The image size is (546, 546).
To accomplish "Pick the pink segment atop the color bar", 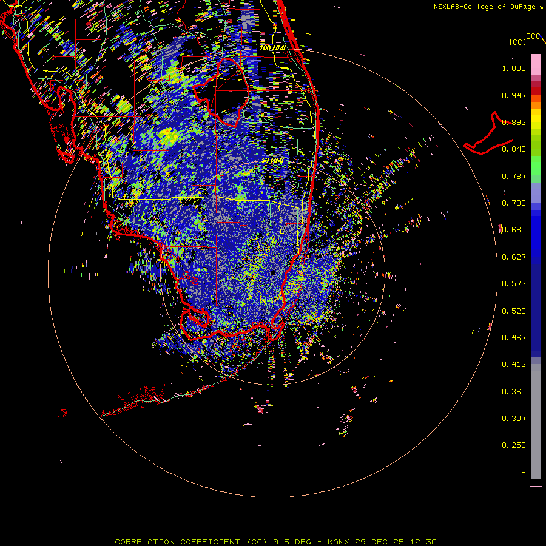I will pos(536,65).
